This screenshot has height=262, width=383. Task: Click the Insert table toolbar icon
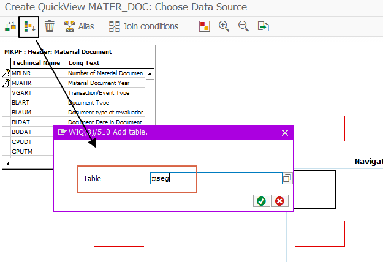[x=29, y=26]
